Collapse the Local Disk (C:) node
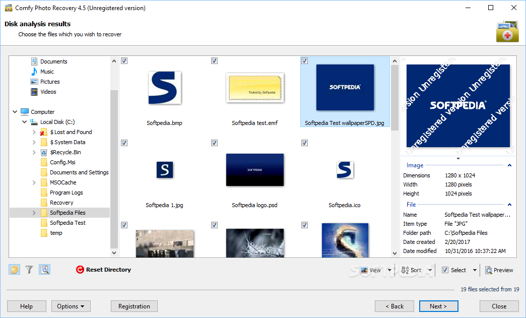Viewport: 526px width, 318px height. pos(25,122)
